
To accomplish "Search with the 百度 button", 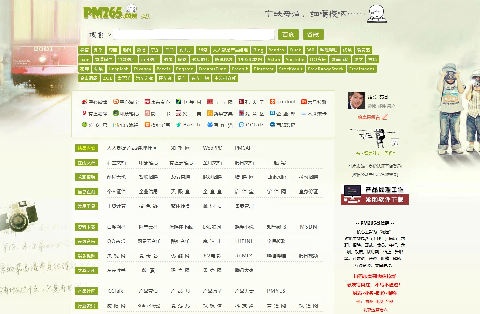I will coord(288,35).
